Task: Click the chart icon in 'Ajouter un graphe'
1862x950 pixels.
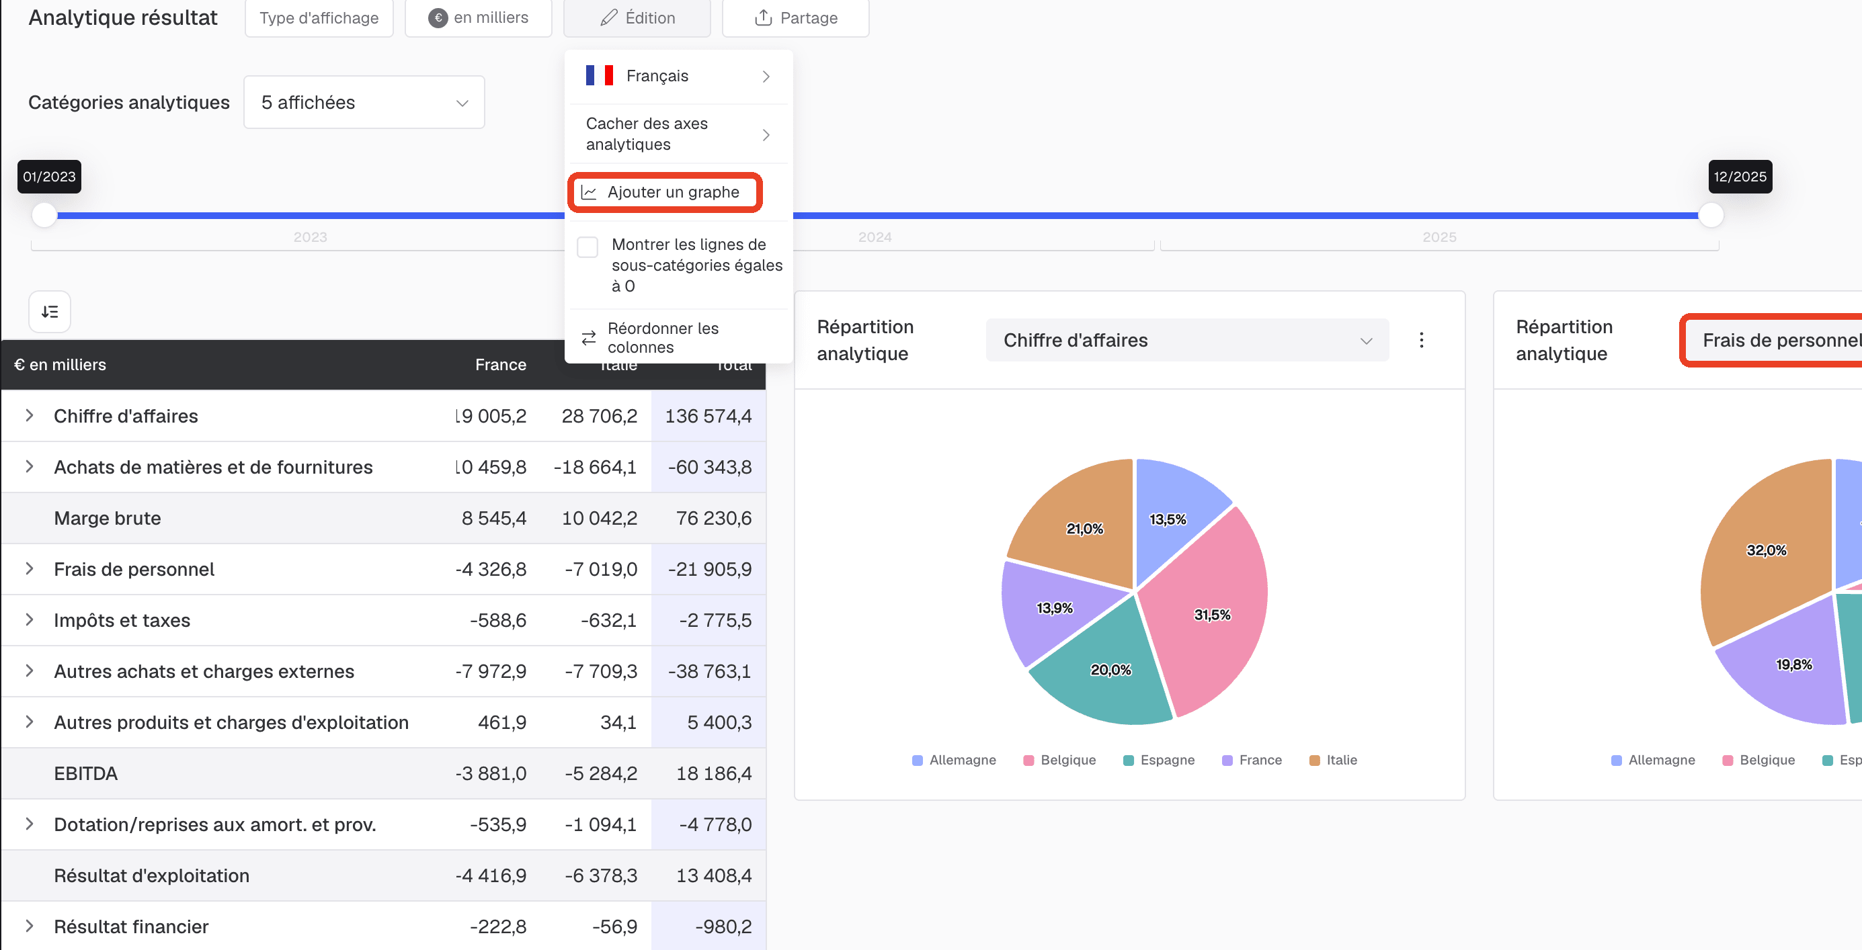Action: pos(589,192)
